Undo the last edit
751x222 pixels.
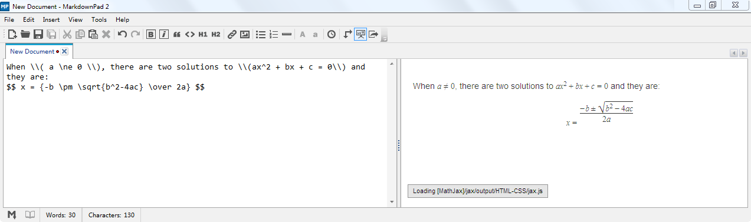point(122,34)
